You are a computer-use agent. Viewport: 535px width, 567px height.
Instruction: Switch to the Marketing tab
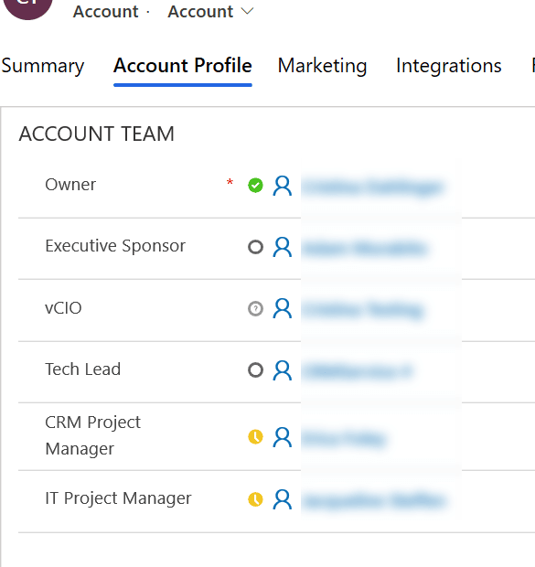click(x=322, y=66)
